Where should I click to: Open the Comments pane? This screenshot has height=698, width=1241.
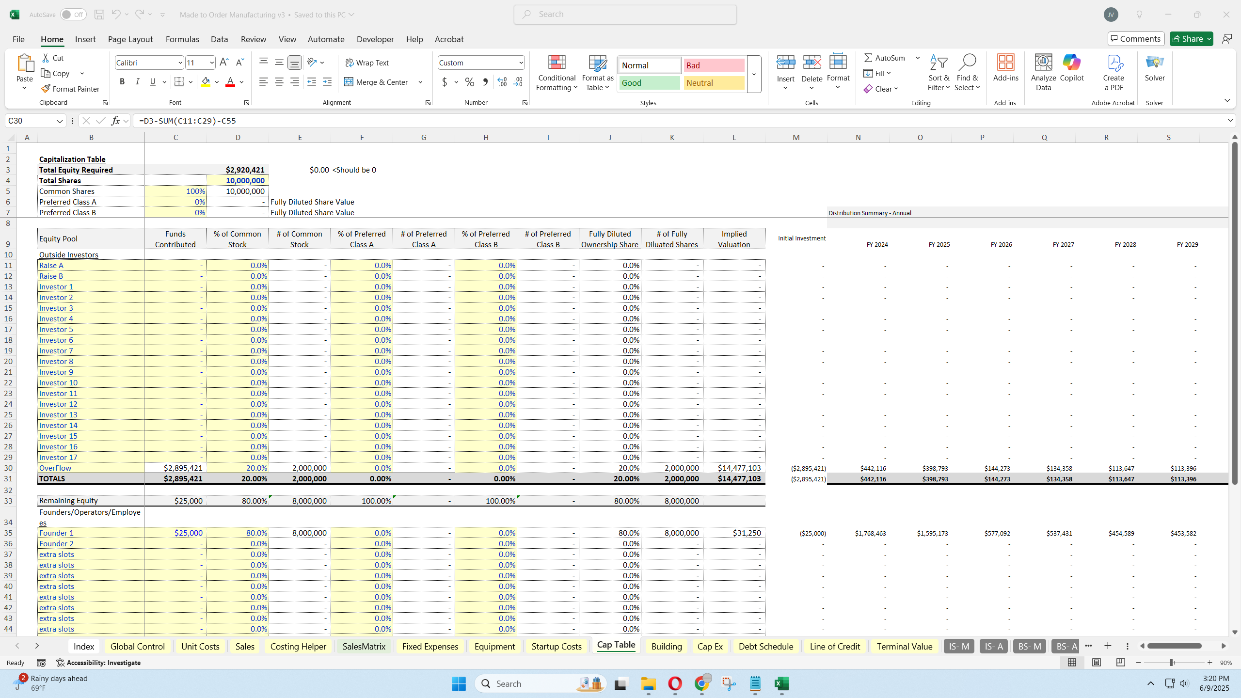(1136, 39)
